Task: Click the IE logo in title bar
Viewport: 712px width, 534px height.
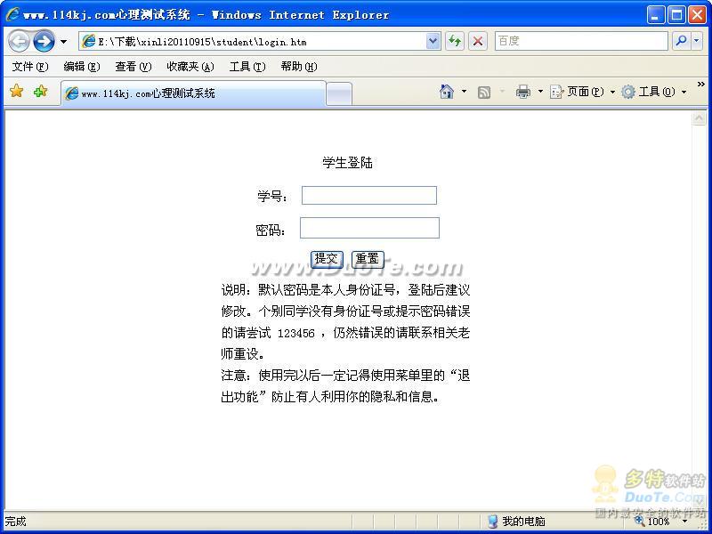Action: click(x=12, y=14)
